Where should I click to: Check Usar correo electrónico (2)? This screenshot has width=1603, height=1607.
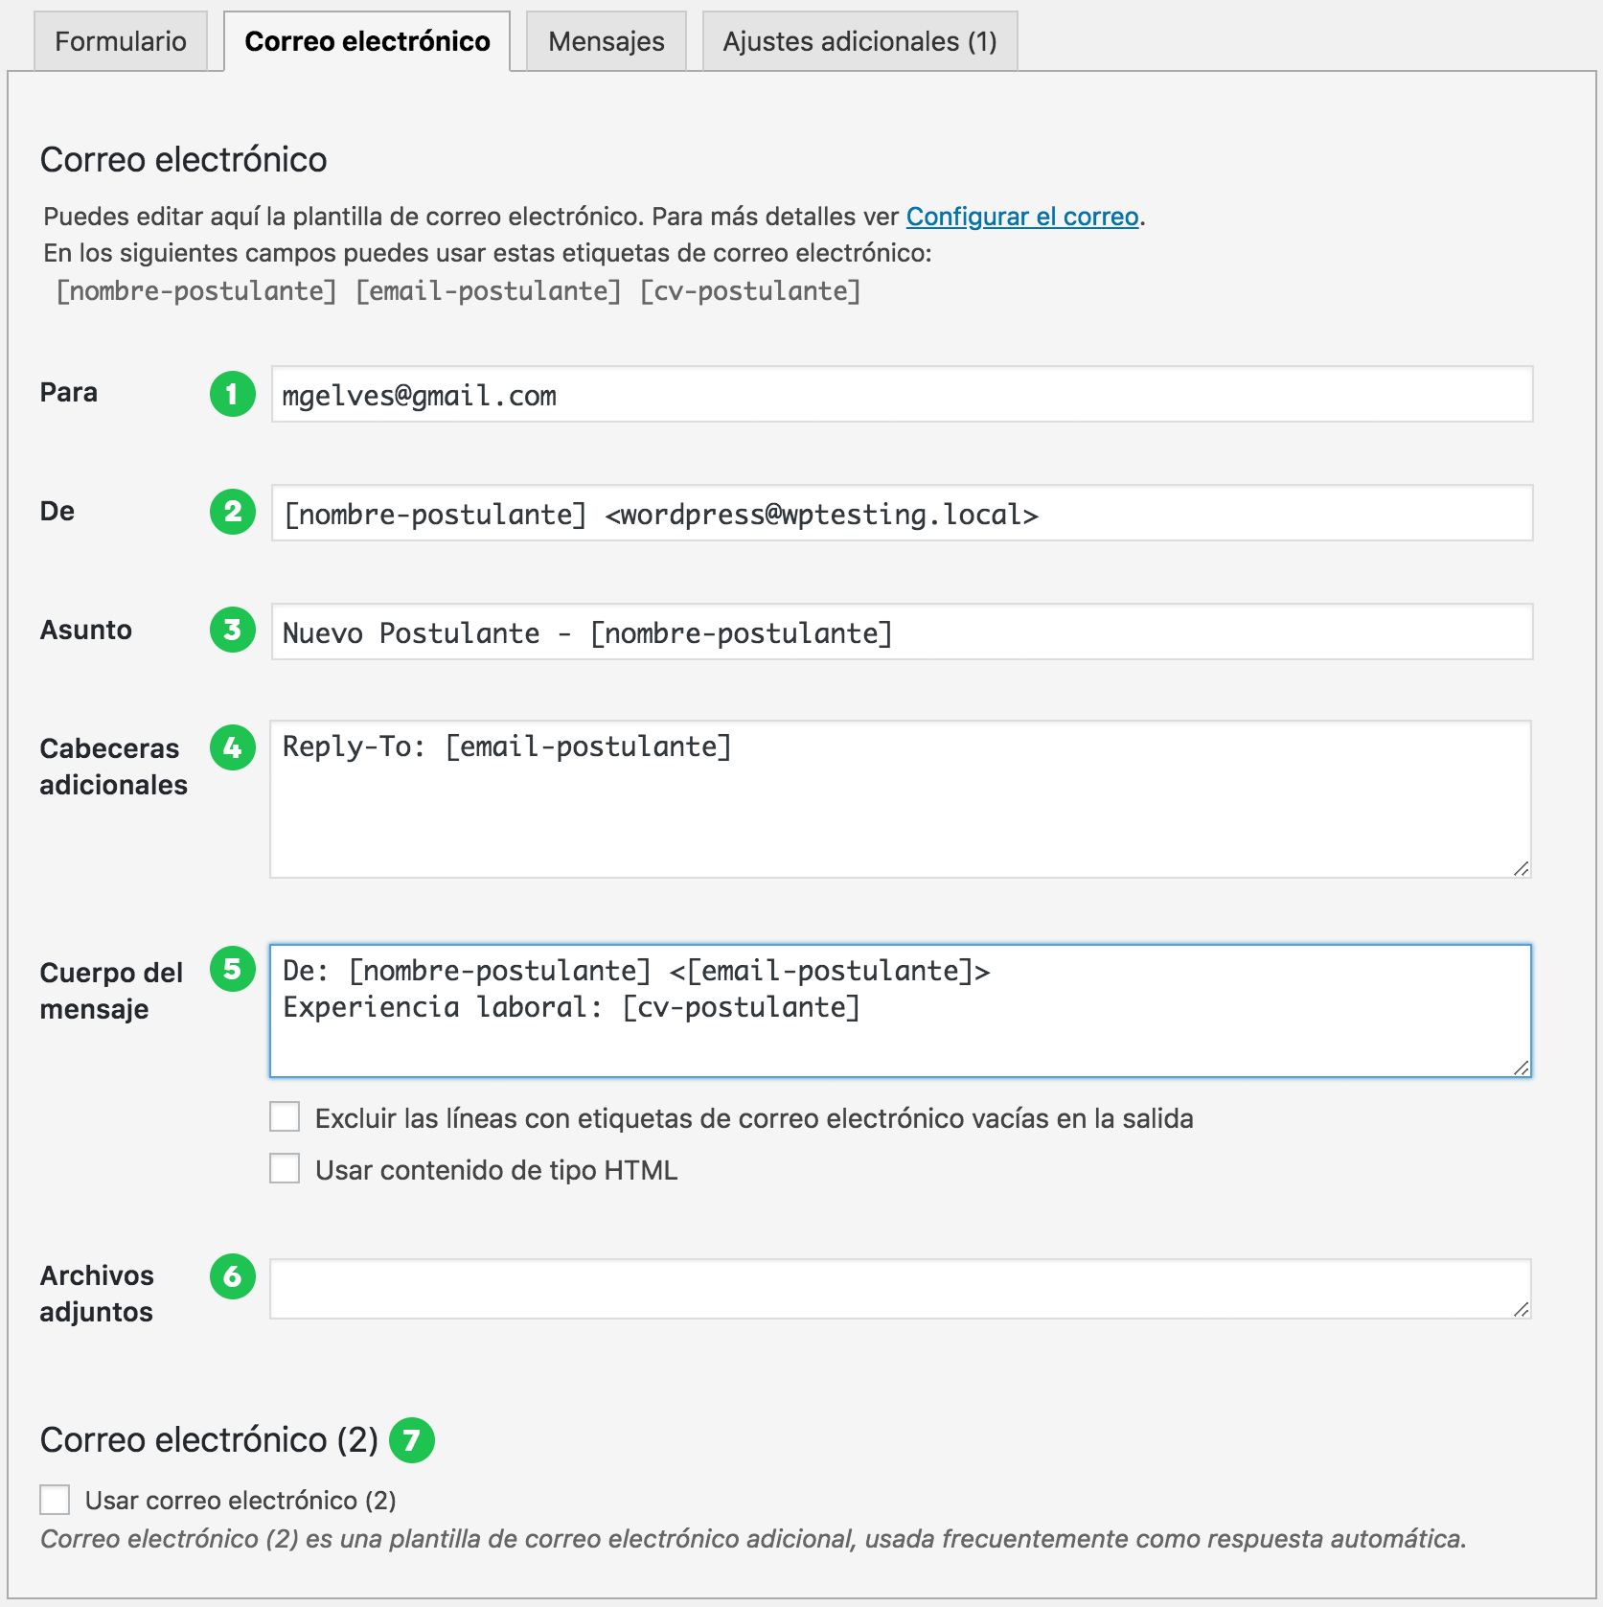tap(55, 1500)
